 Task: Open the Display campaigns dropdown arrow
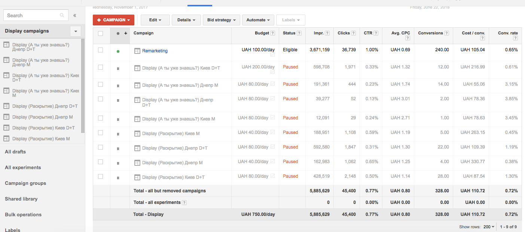(76, 31)
